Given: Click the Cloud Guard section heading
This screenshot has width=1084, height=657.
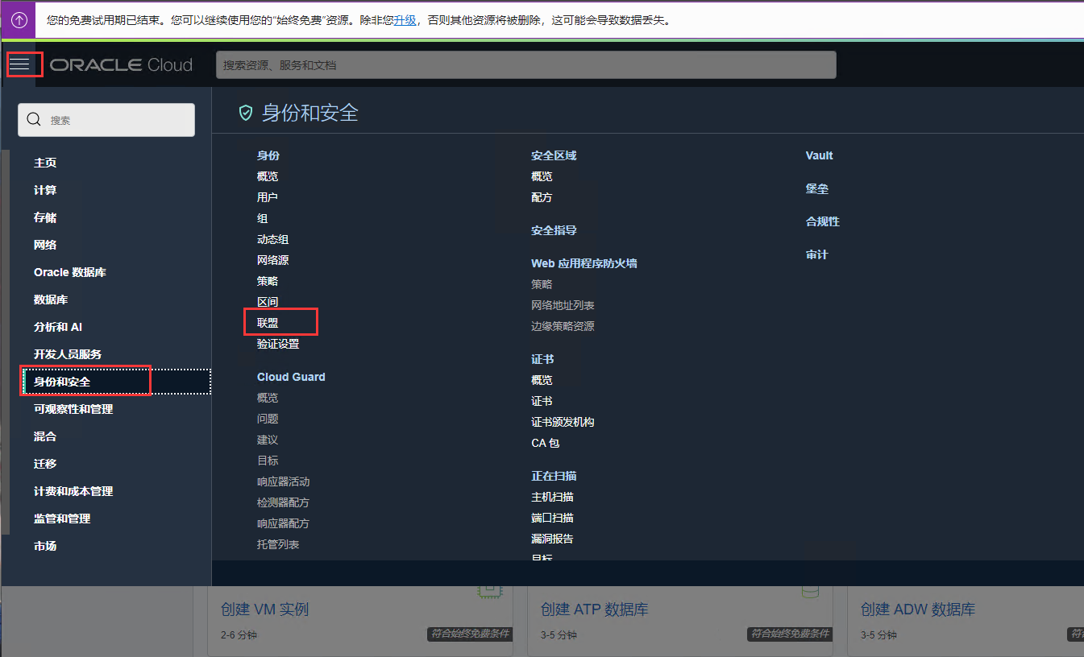Looking at the screenshot, I should pyautogui.click(x=291, y=377).
